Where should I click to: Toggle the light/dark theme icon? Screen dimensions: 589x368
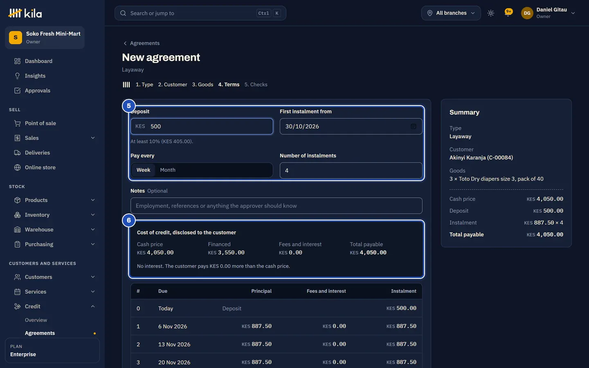(x=491, y=13)
